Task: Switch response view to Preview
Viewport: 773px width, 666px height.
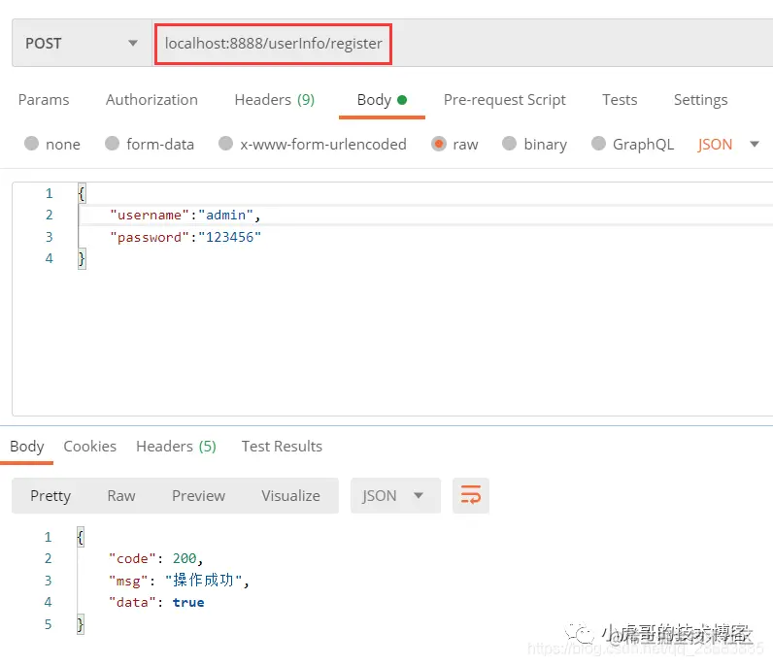Action: pos(198,496)
